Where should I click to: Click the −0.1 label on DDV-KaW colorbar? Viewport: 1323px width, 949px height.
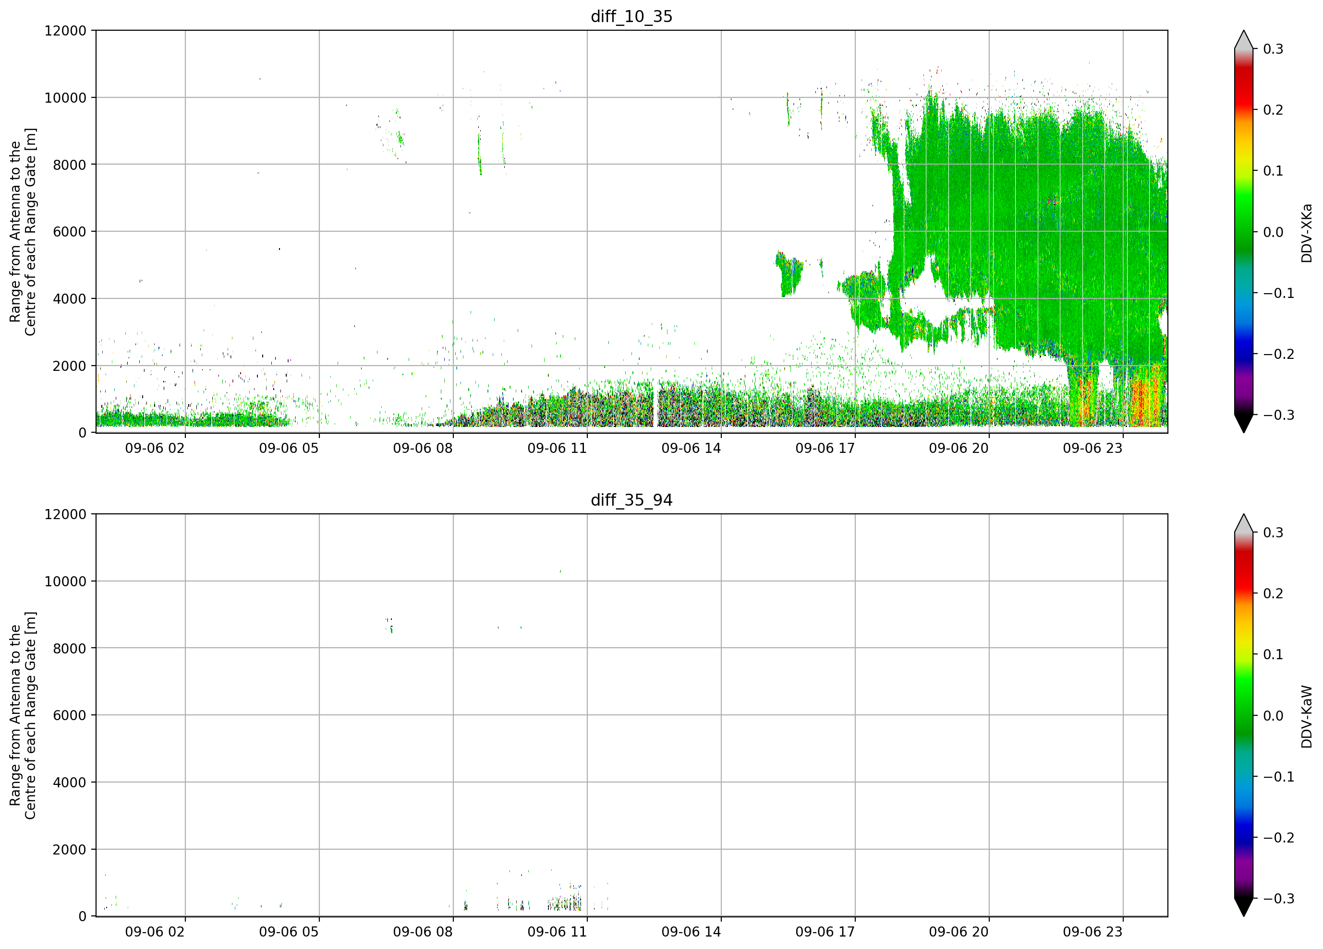tap(1279, 777)
